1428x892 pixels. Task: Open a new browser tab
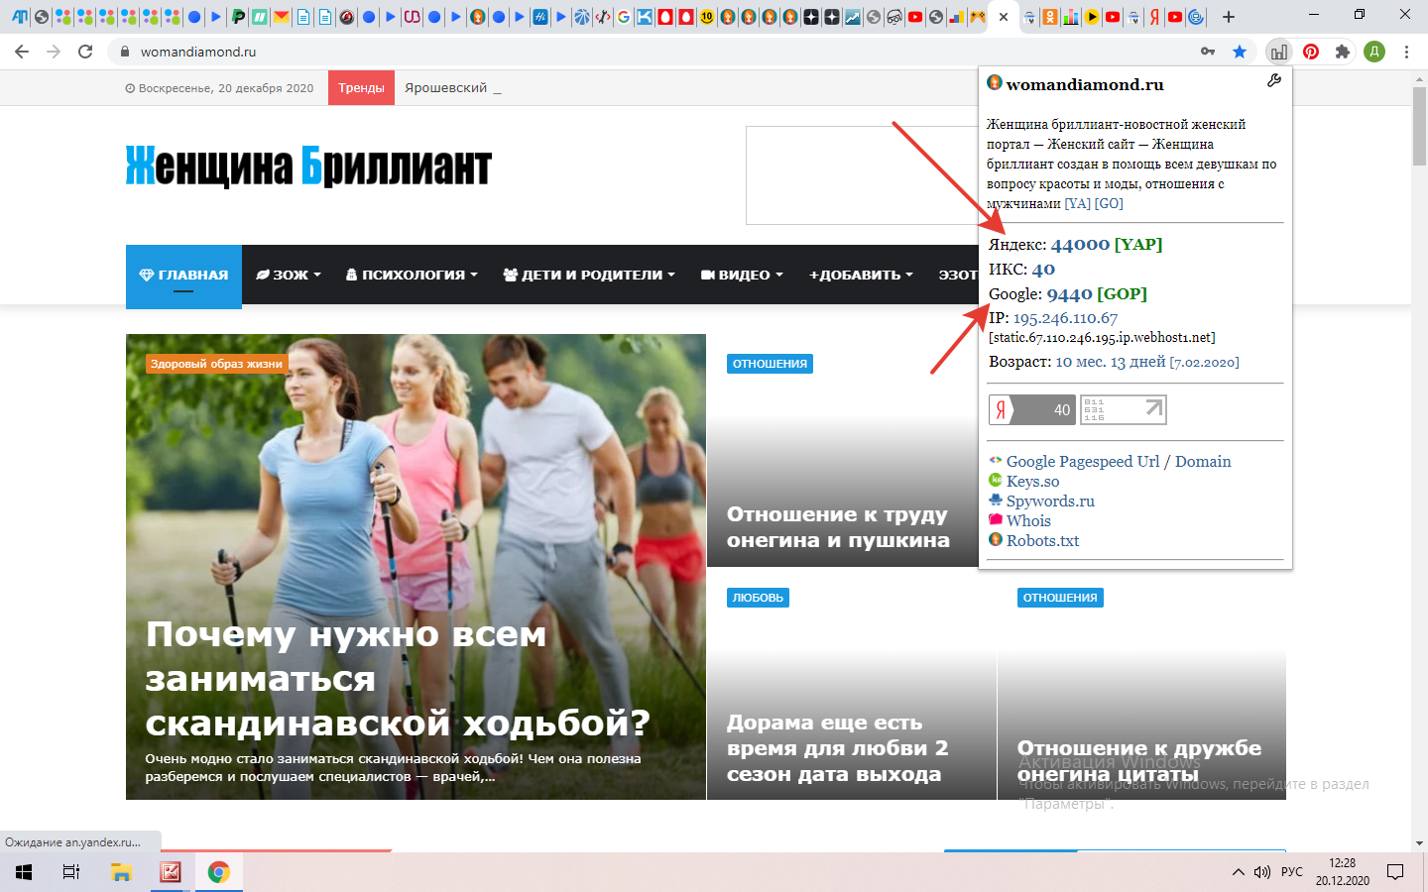tap(1229, 17)
